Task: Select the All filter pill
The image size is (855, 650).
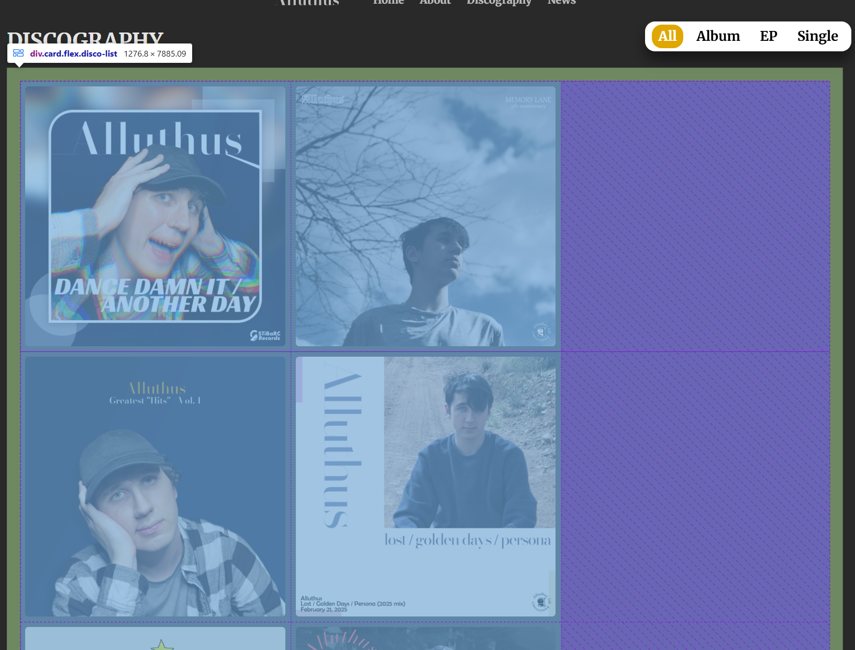Action: [667, 36]
